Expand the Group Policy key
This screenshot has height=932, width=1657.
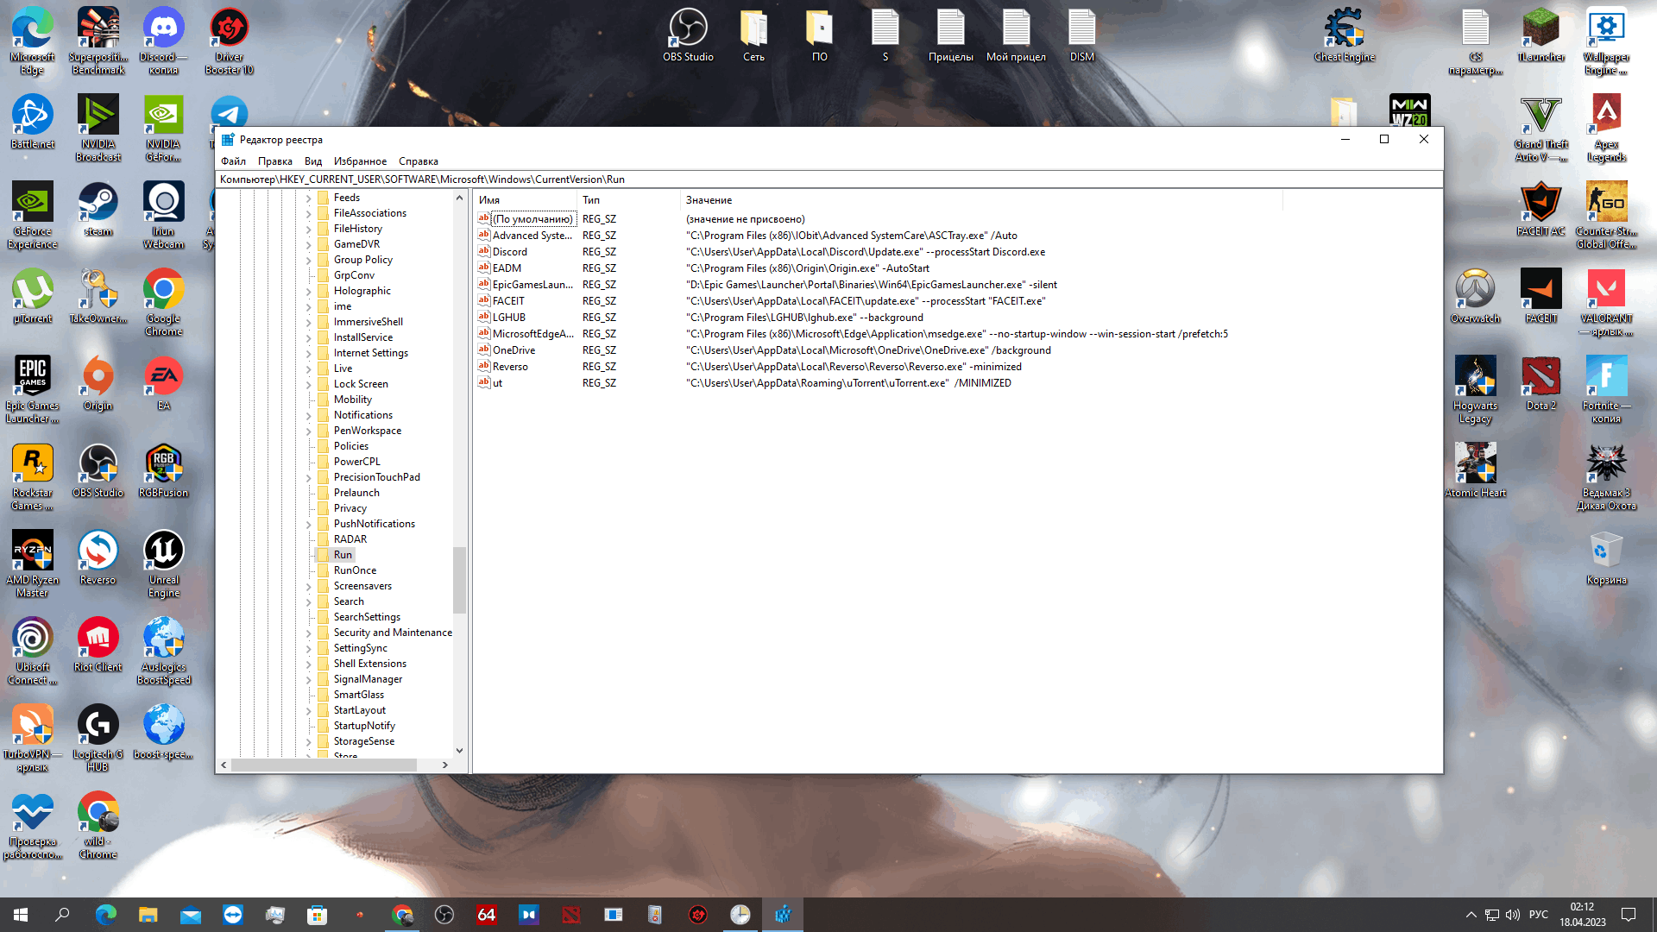coord(308,260)
